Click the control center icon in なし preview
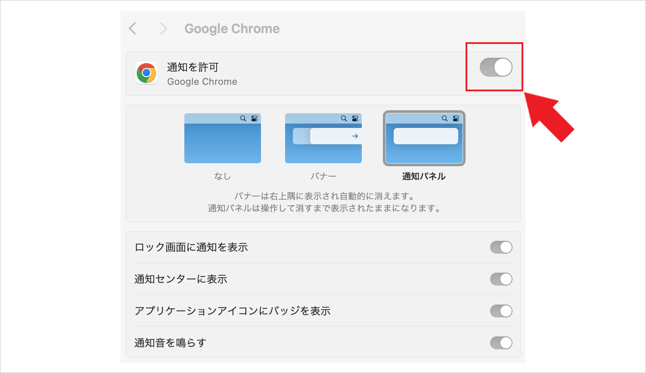646x373 pixels. 255,118
